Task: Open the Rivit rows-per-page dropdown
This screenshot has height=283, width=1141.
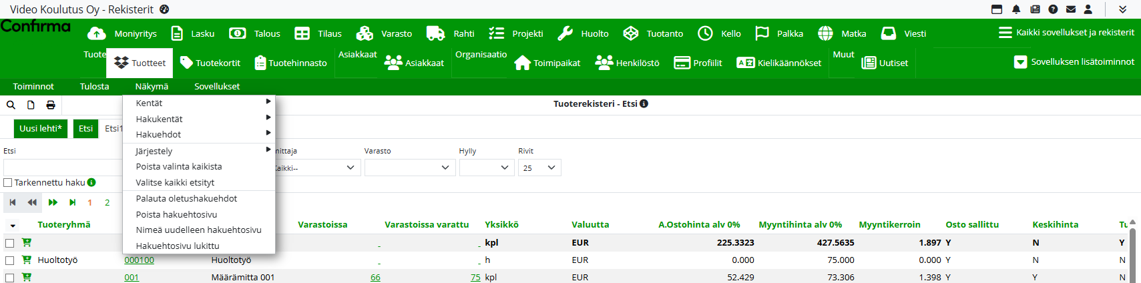Action: click(x=539, y=168)
